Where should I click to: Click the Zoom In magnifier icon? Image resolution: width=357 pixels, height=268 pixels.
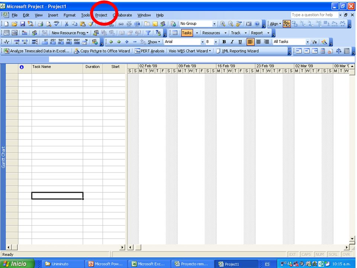[x=223, y=24]
